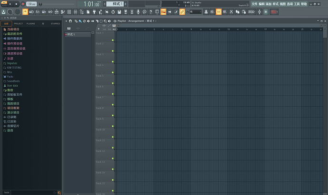Select the zoom magnifier tool in the playlist
This screenshot has width=328, height=195.
105,21
